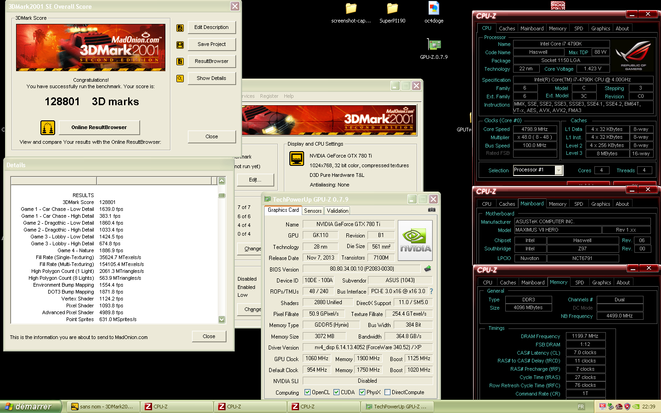This screenshot has width=661, height=413.
Task: Open the Register menu in 3DMark window
Action: [x=269, y=96]
